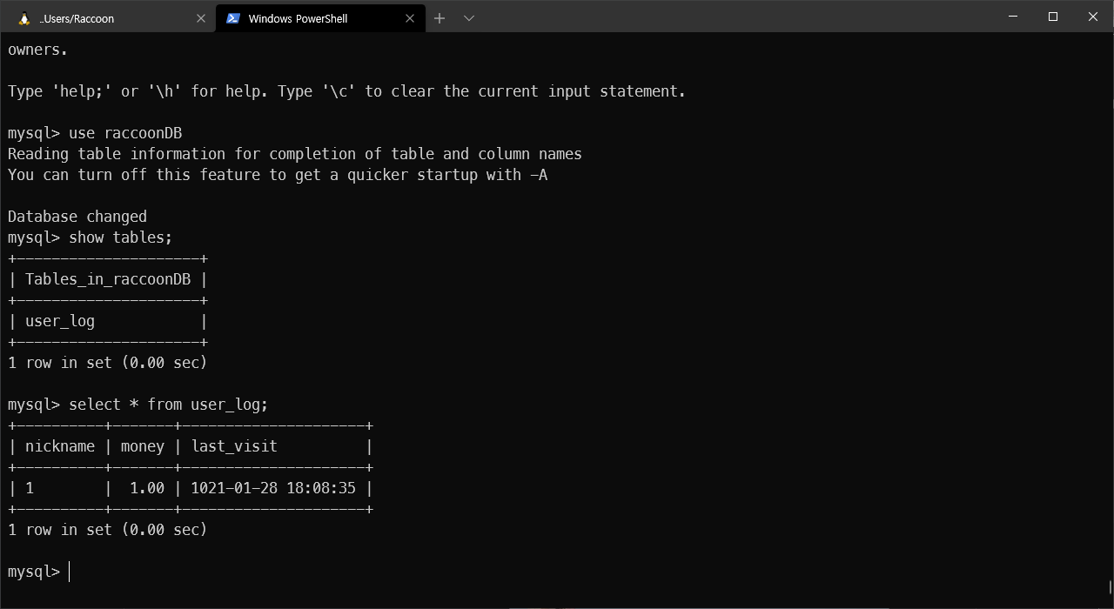Click the PowerShell tab icon
This screenshot has width=1114, height=609.
(x=233, y=18)
